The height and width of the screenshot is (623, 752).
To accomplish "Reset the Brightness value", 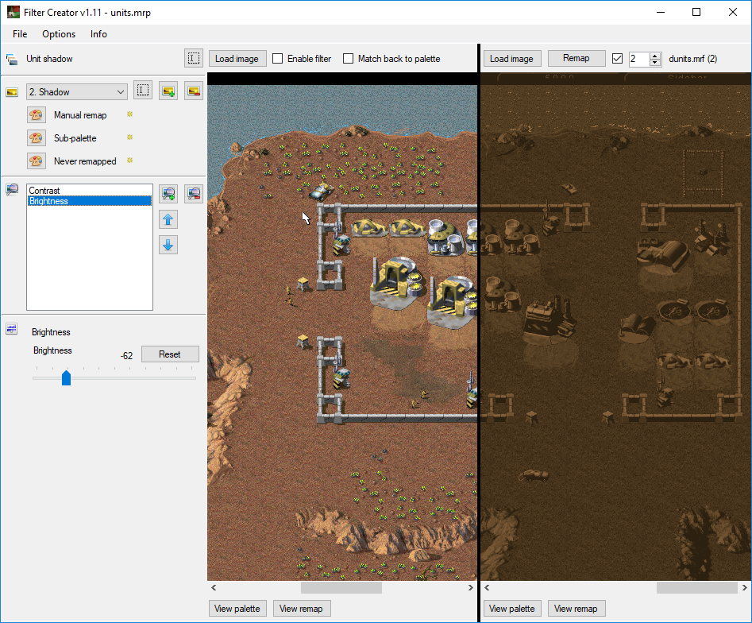I will tap(170, 354).
